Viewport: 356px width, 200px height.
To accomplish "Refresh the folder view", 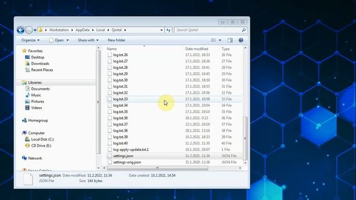I will coord(168,30).
